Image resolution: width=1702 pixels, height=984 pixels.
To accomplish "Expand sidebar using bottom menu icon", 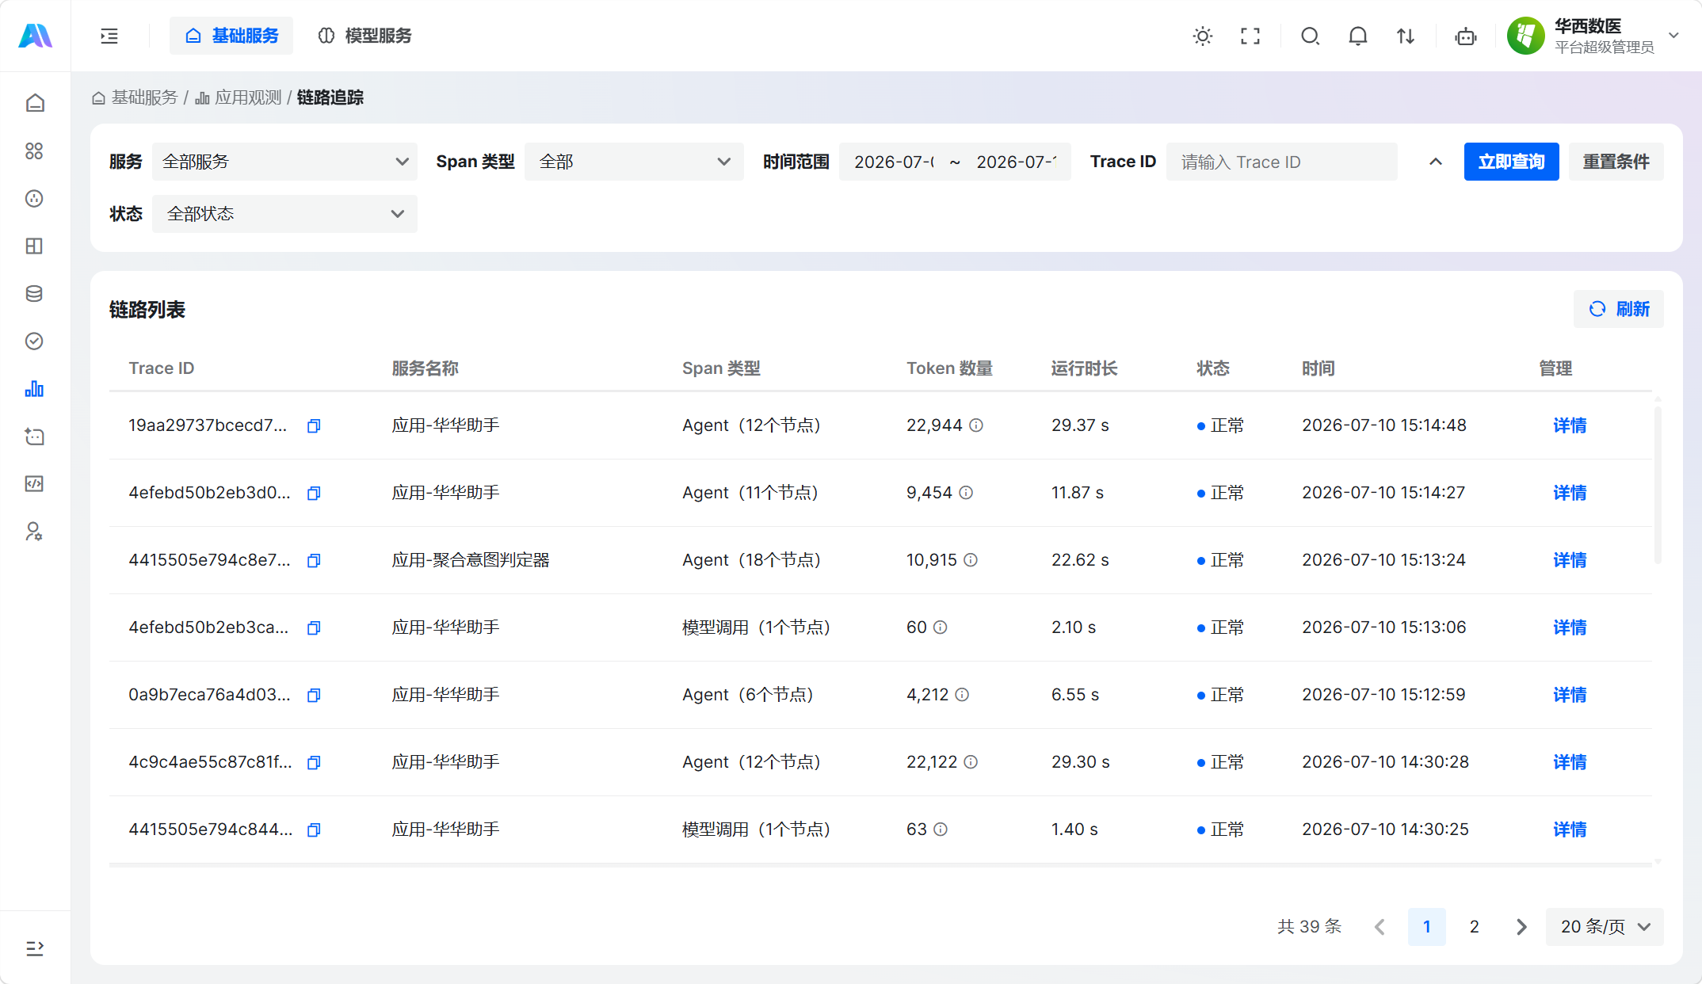I will pyautogui.click(x=34, y=948).
